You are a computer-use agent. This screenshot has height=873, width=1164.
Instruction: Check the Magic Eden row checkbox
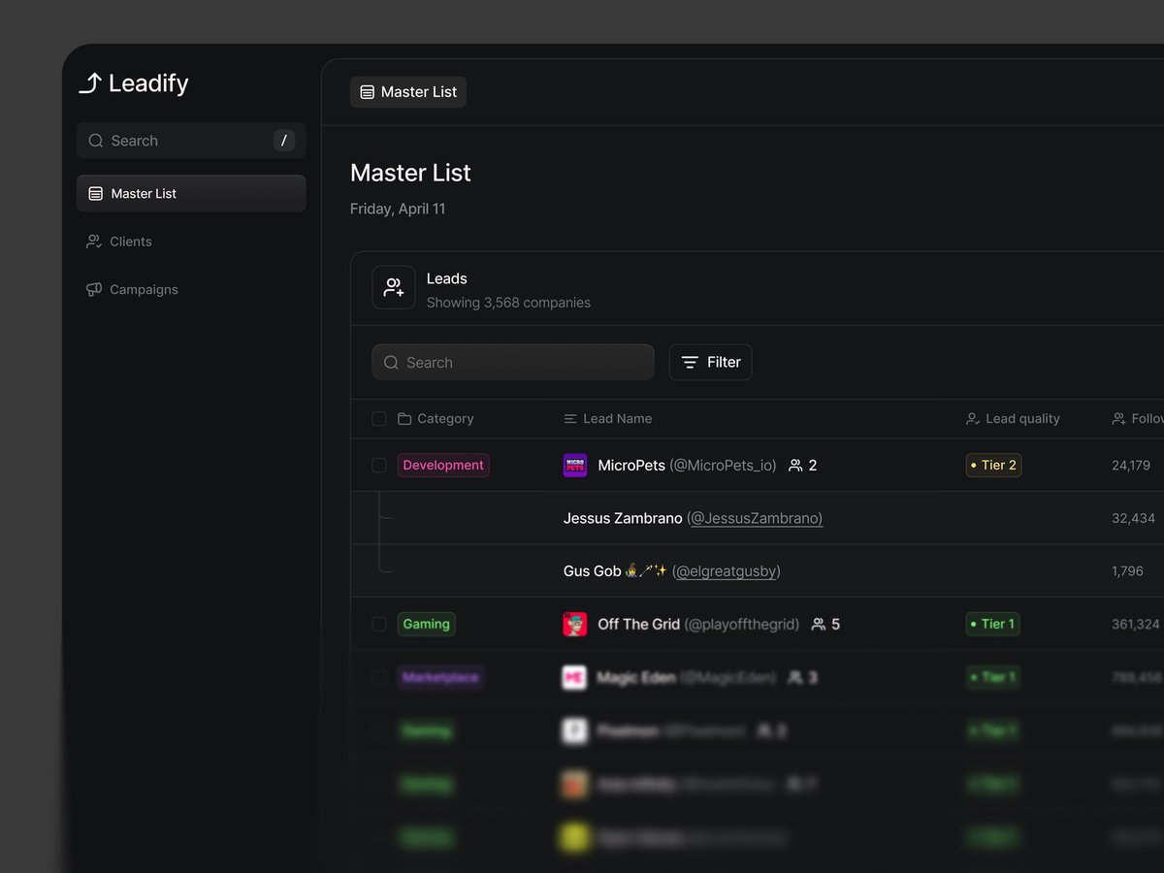coord(379,677)
